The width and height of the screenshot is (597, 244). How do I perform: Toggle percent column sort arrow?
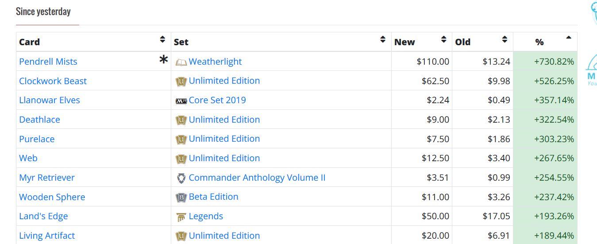click(x=569, y=38)
